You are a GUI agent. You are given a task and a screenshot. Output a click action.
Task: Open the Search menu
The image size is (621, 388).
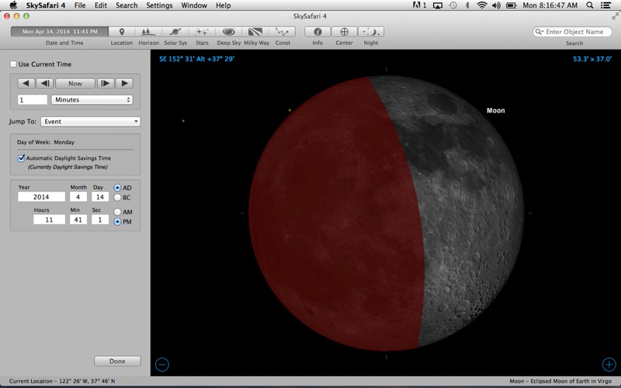[x=127, y=5]
